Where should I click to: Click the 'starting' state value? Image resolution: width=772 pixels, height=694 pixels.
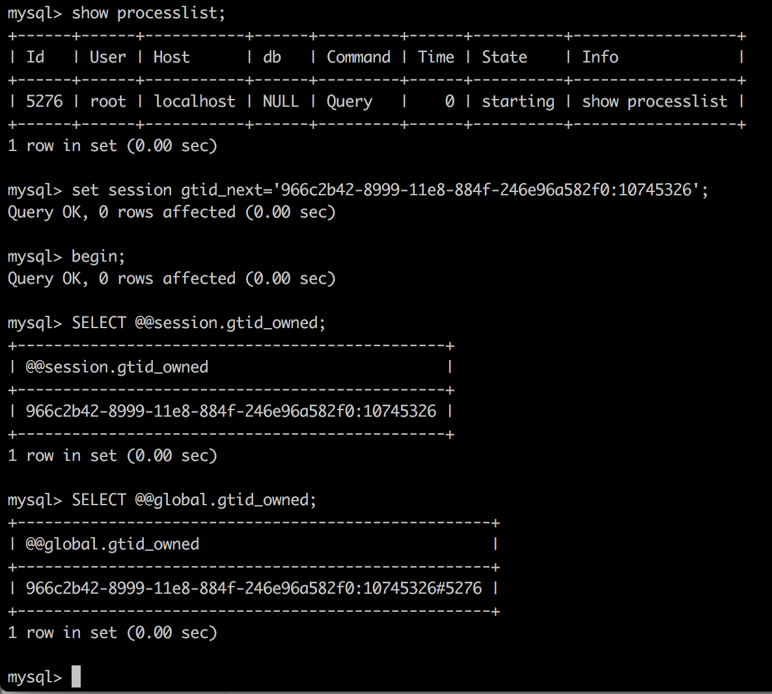(x=518, y=102)
